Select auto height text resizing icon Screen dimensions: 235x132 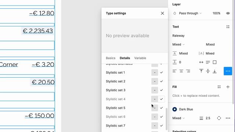208,62
